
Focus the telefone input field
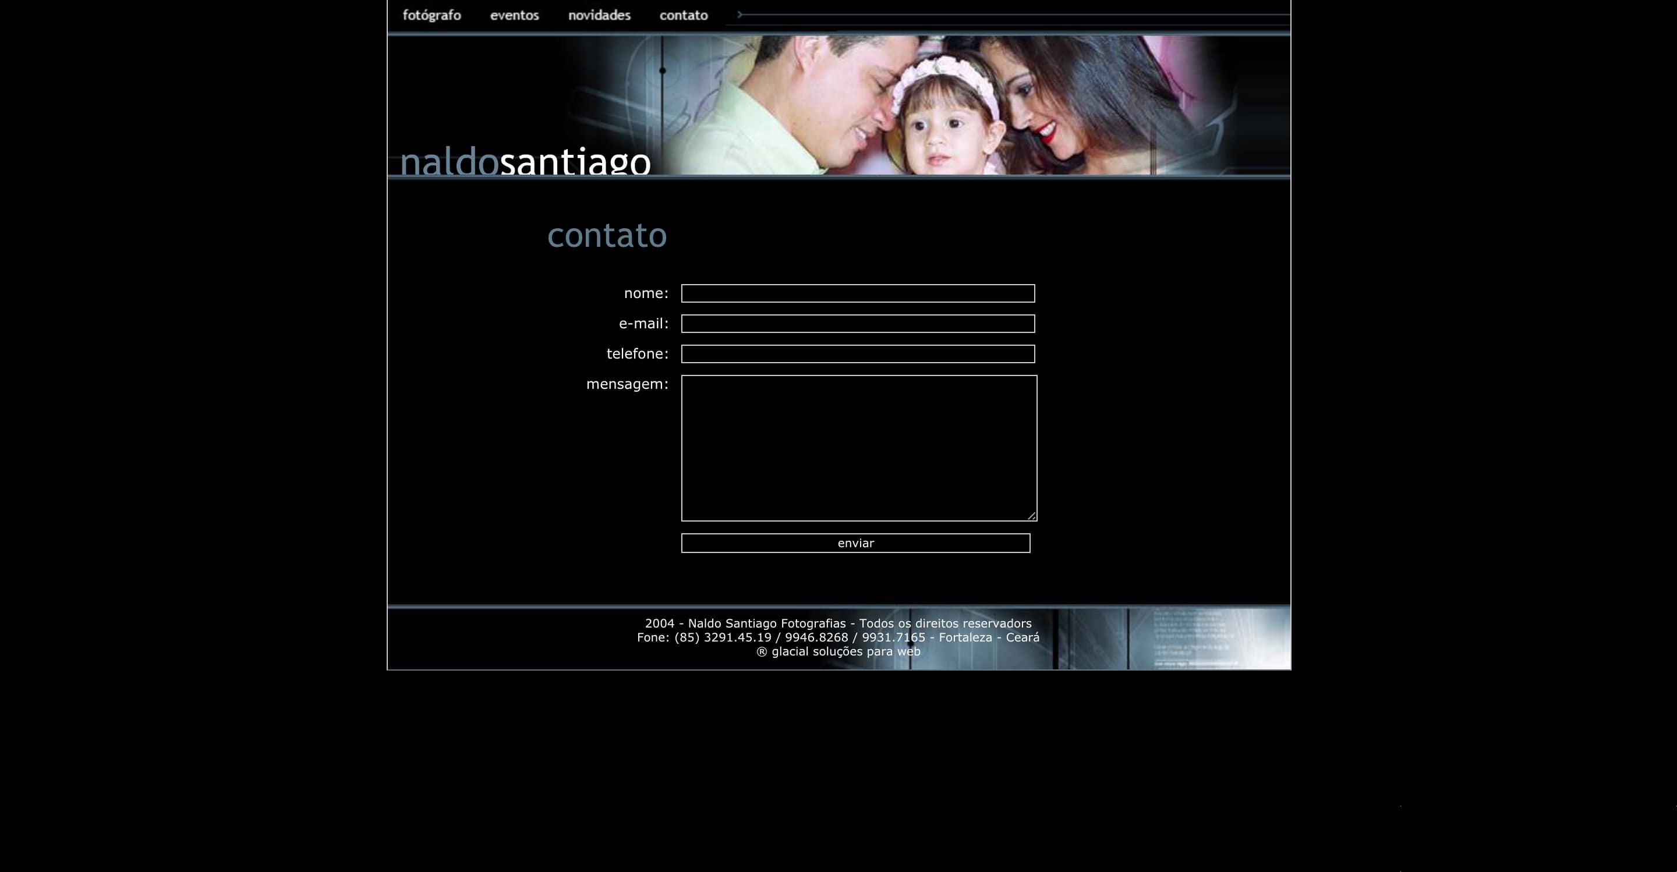[x=857, y=353]
